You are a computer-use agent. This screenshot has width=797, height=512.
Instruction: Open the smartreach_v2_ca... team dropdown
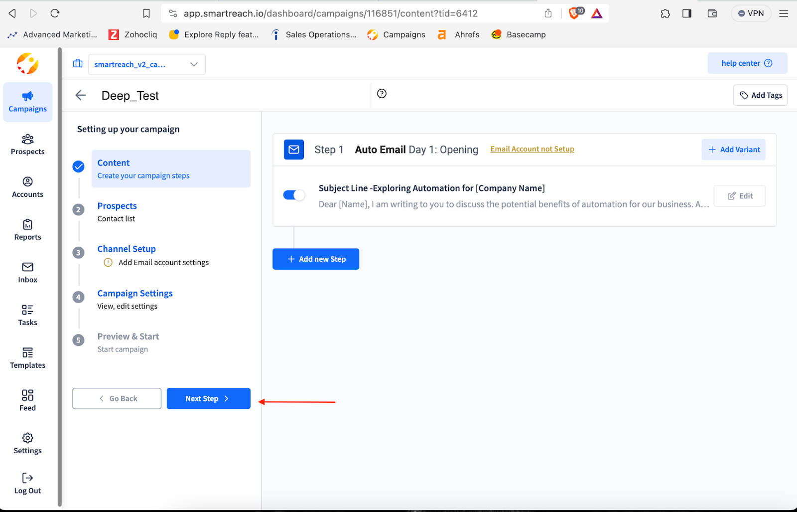pos(147,64)
